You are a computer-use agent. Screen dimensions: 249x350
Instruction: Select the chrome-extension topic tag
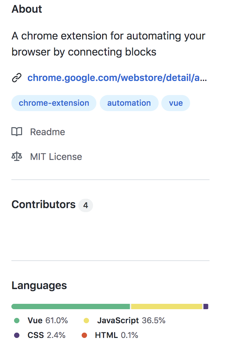(x=54, y=103)
